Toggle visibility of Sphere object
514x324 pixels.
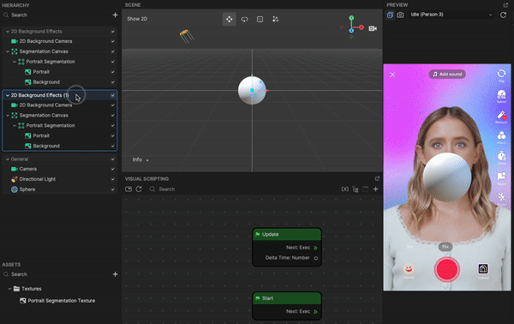coord(112,189)
